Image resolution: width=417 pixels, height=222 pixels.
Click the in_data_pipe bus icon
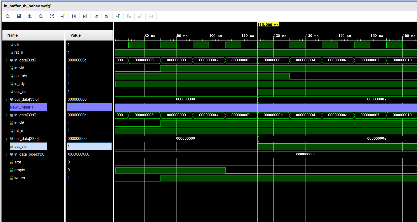(12, 154)
